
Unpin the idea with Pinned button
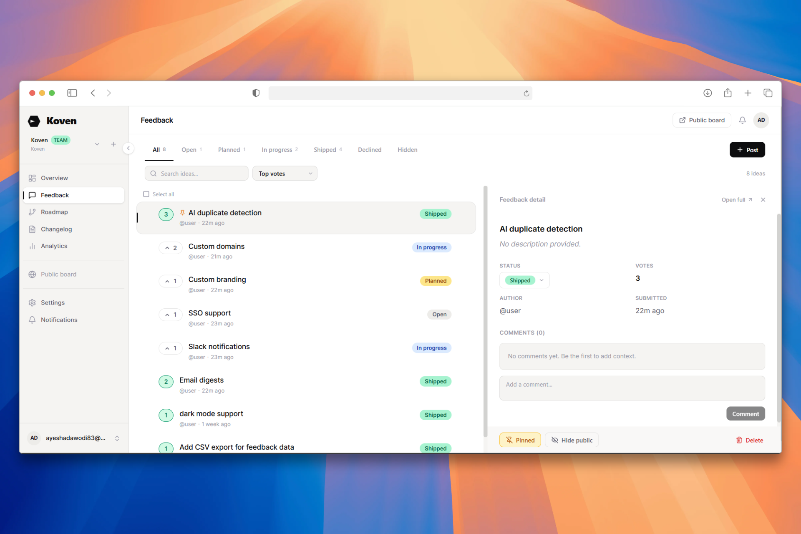click(x=520, y=440)
